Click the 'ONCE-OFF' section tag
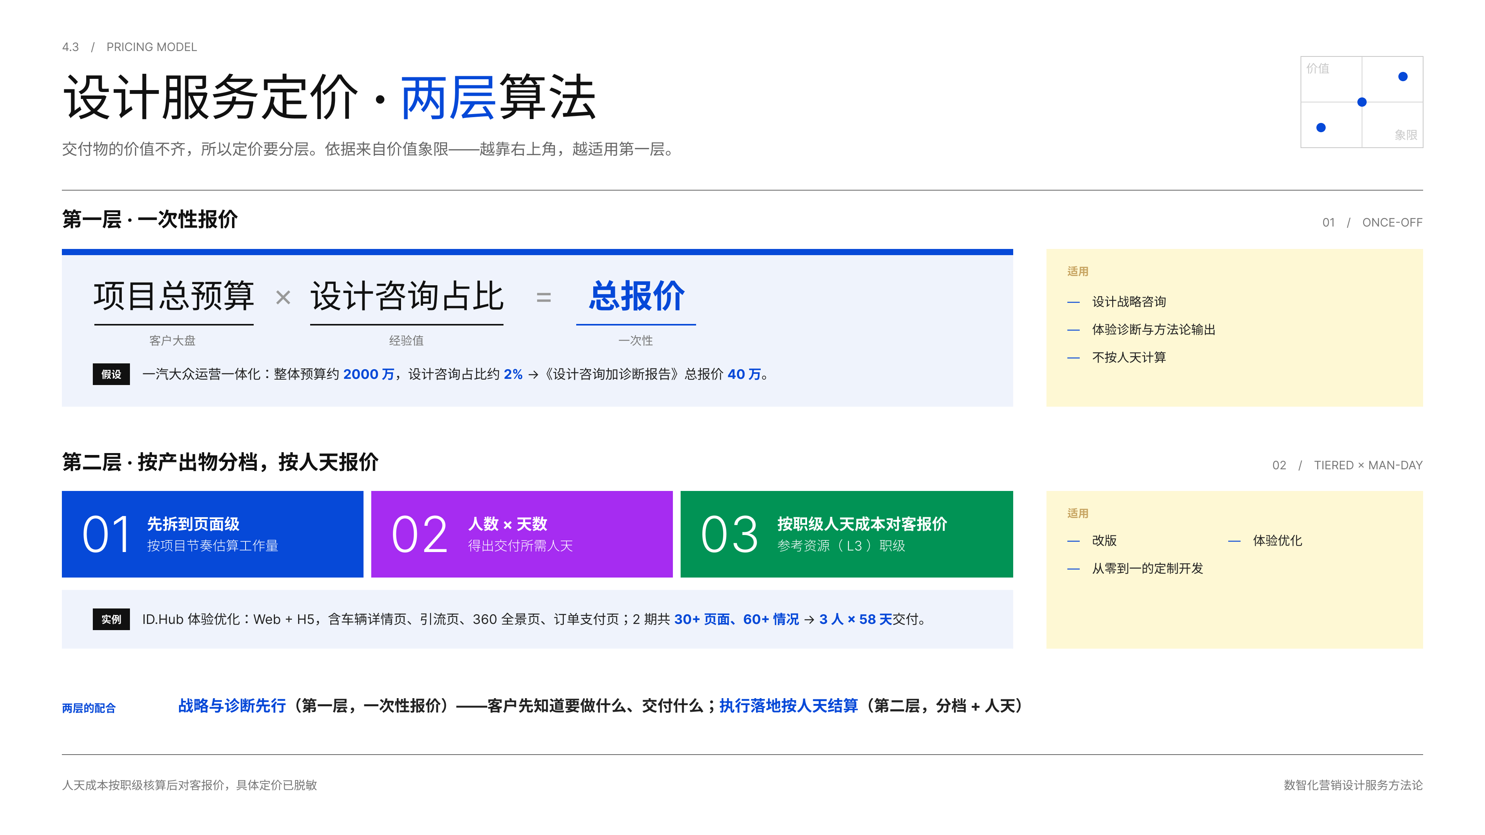The height and width of the screenshot is (835, 1485). click(1392, 222)
